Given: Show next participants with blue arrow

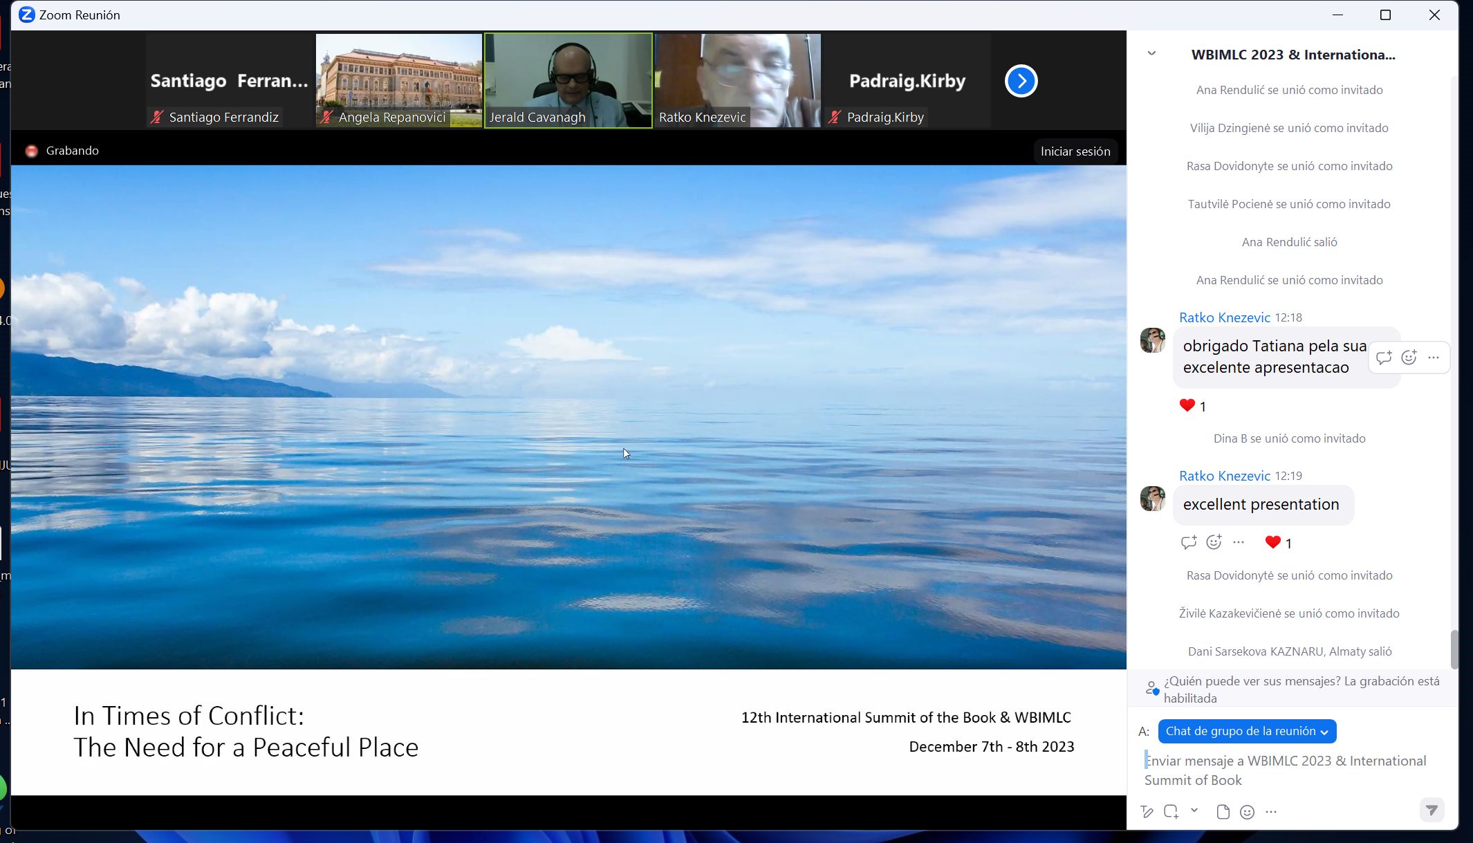Looking at the screenshot, I should coord(1021,81).
